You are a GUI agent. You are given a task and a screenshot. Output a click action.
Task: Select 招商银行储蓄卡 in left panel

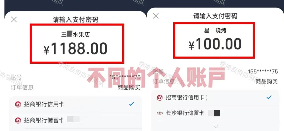click(76, 120)
